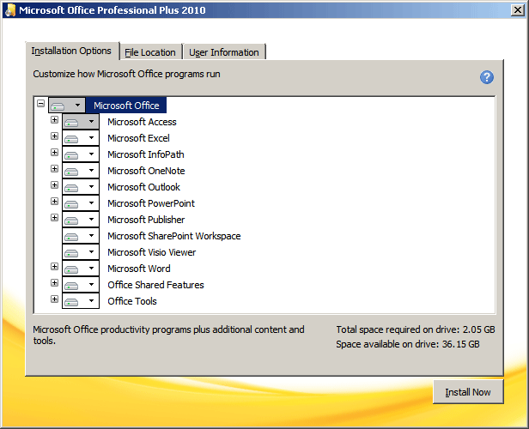This screenshot has height=429, width=529.
Task: Expand the Office Shared Features node
Action: [54, 282]
